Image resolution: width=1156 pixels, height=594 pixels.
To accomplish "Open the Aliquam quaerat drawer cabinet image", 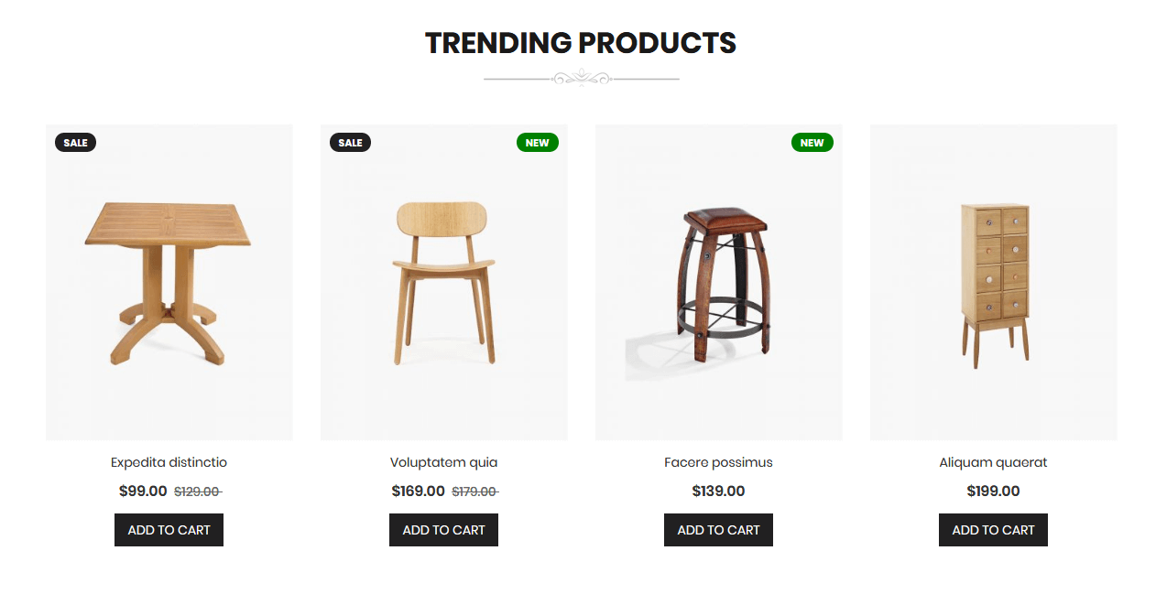I will 993,281.
